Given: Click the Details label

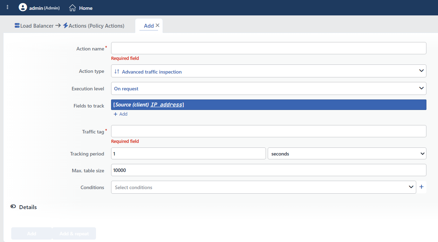Looking at the screenshot, I should click(28, 207).
